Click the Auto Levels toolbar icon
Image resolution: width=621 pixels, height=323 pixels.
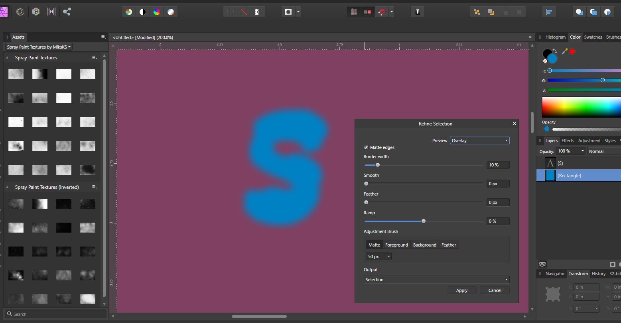[x=128, y=12]
